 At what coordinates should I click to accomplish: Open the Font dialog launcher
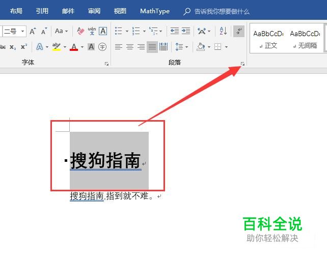tap(106, 64)
